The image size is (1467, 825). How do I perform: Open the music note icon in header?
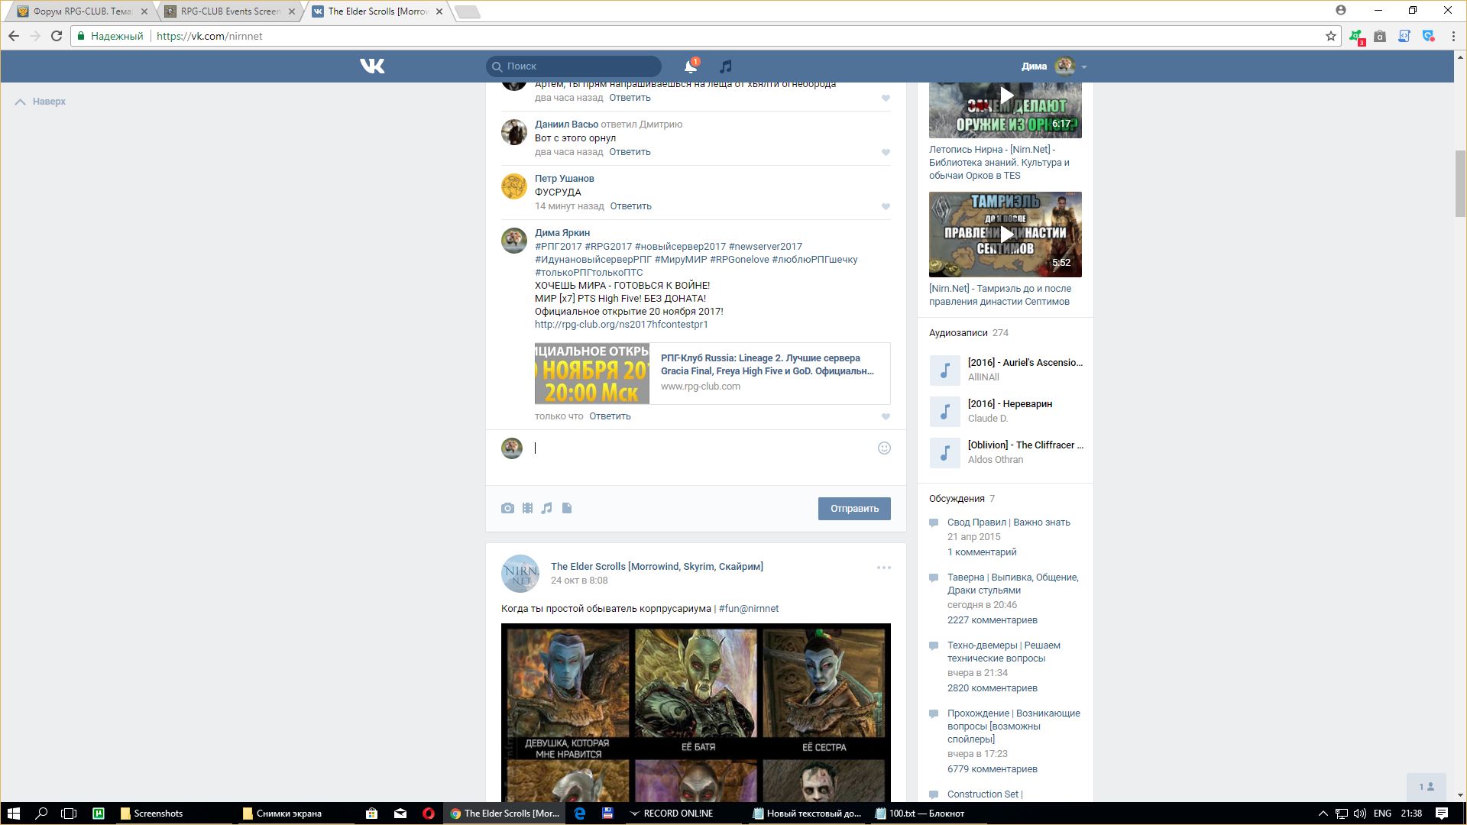[x=726, y=66]
